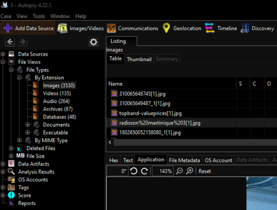
Task: Open the Images/Videos gallery
Action: point(81,28)
